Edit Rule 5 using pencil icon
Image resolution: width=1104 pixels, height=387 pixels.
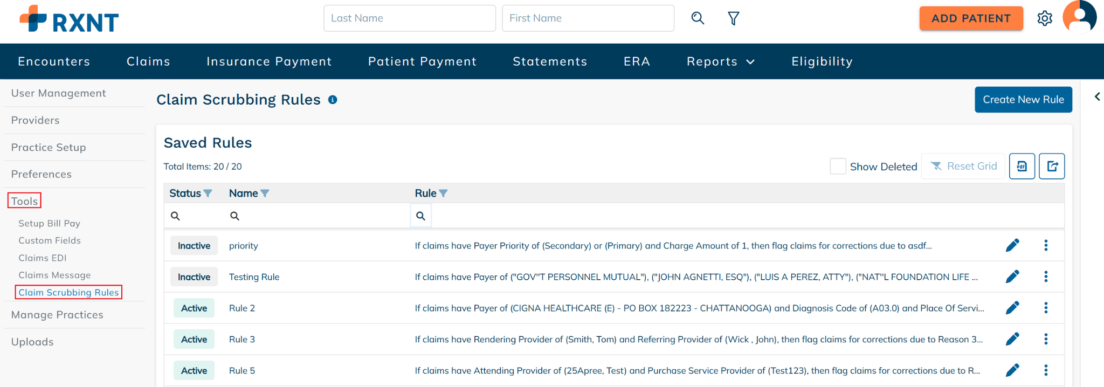pyautogui.click(x=1012, y=370)
